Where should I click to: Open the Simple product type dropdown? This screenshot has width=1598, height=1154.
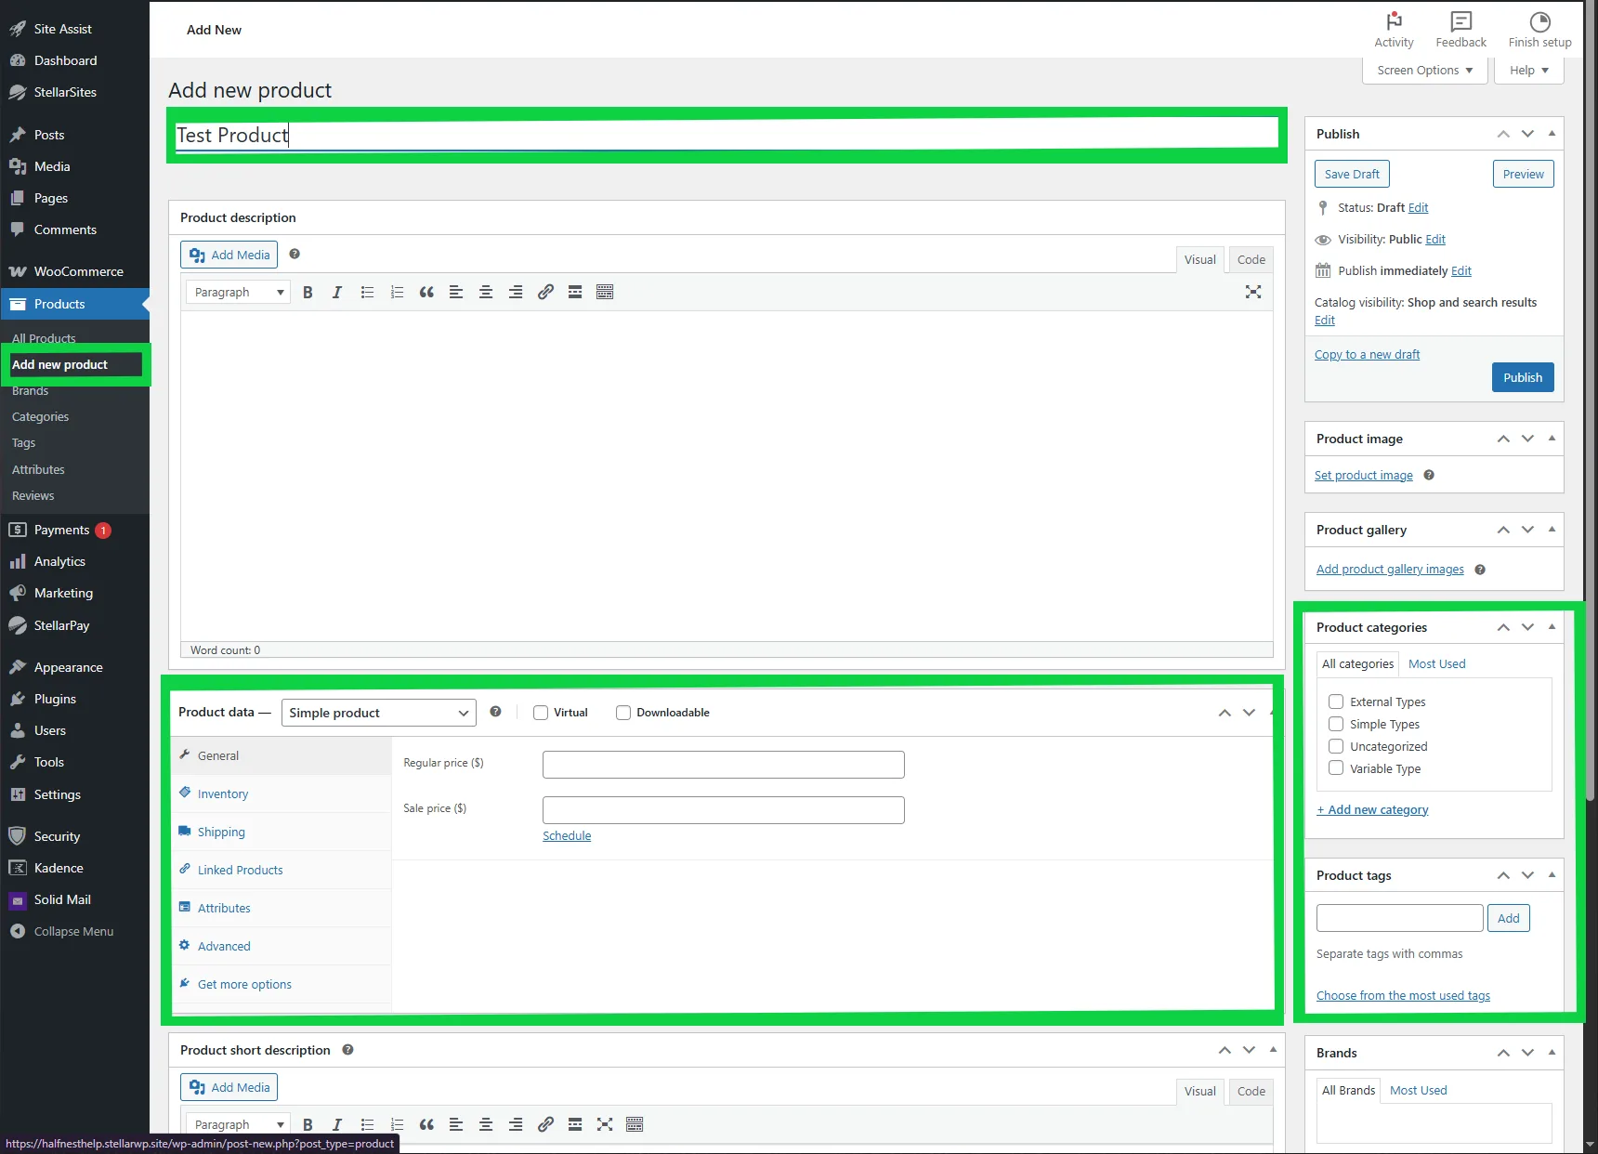click(377, 713)
